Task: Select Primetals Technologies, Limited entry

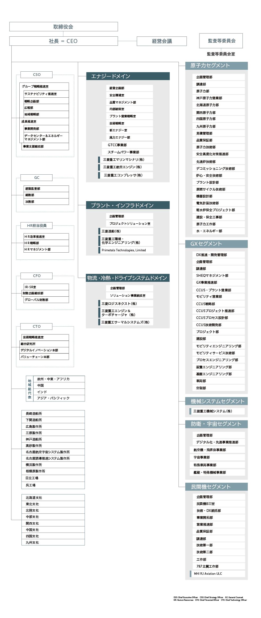Action: (126, 250)
